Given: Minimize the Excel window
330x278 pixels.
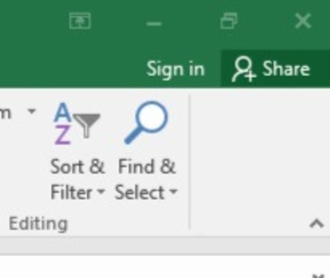Looking at the screenshot, I should coord(154,23).
